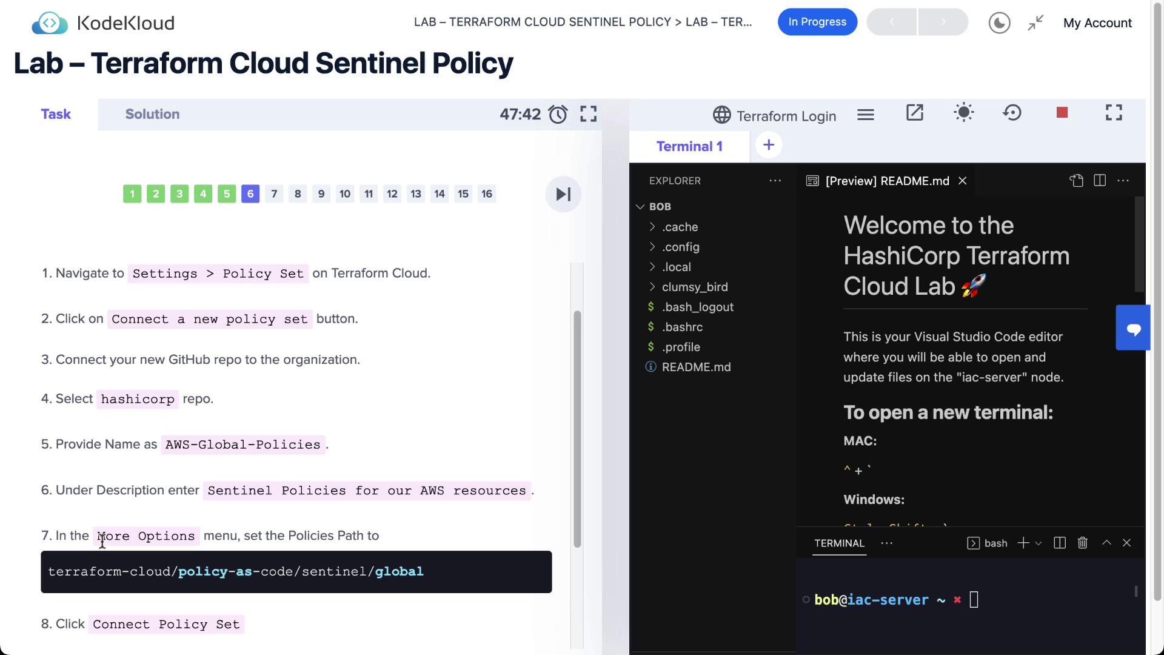Toggle terminal brightness with the sun icon
1164x655 pixels.
click(x=963, y=113)
